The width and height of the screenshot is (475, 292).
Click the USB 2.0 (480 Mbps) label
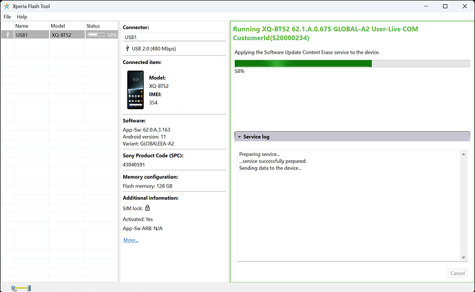click(154, 49)
